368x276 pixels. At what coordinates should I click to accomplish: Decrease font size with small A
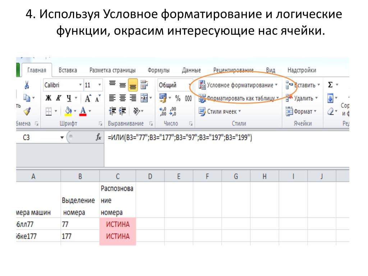(98, 98)
